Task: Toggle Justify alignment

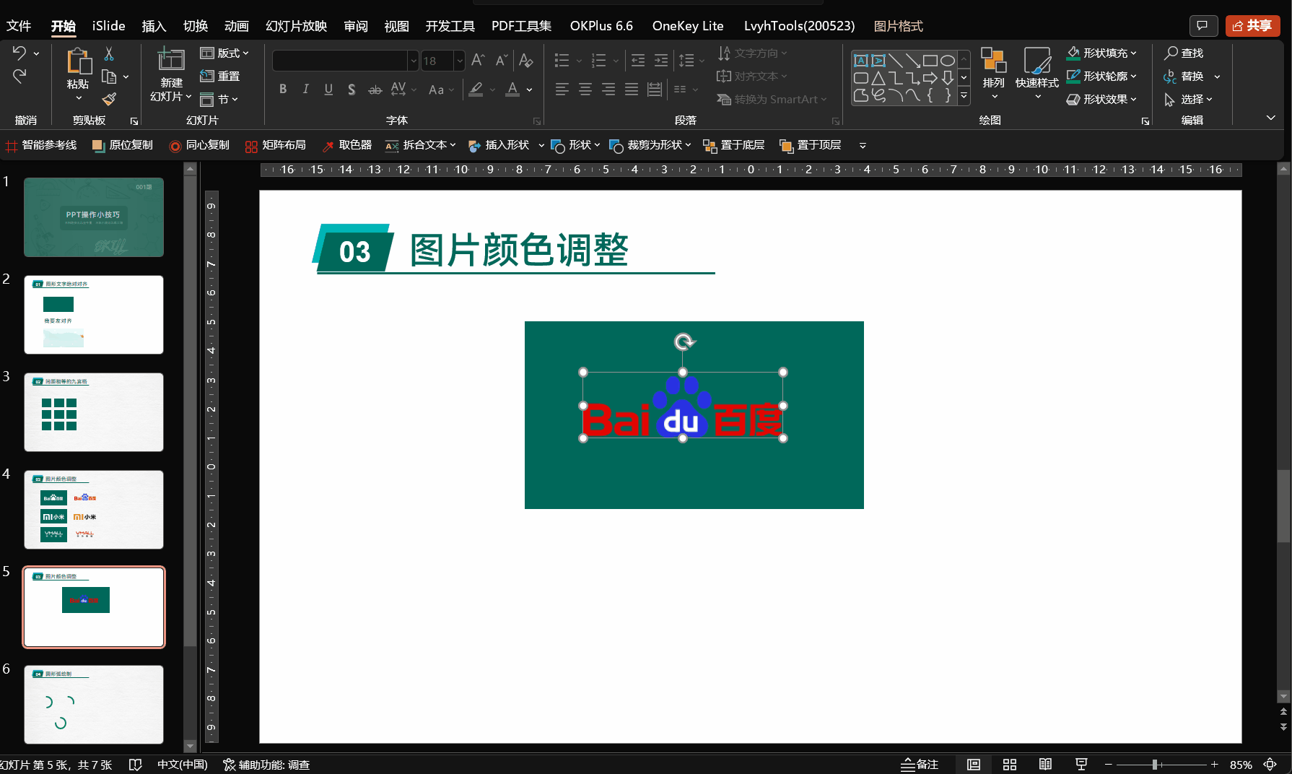Action: point(632,90)
